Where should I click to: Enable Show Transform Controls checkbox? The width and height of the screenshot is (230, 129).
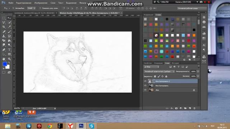[x=40, y=8]
